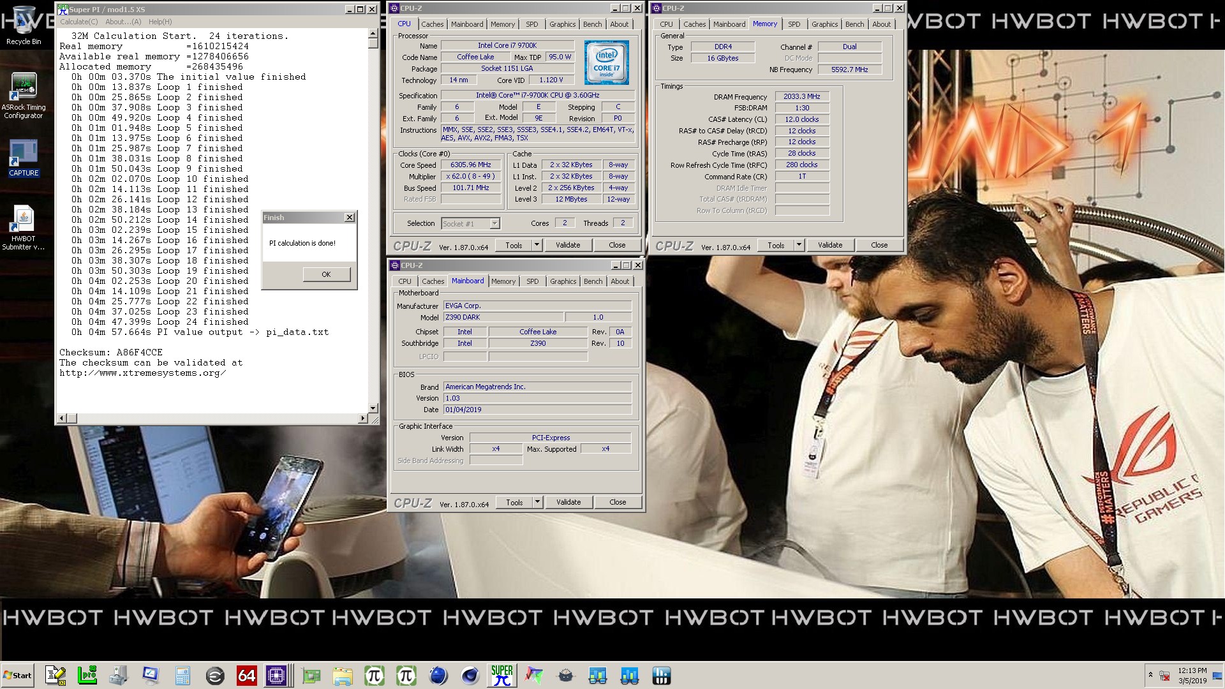Image resolution: width=1225 pixels, height=689 pixels.
Task: Click Super PI vertical scrollbar up arrow
Action: coord(373,34)
